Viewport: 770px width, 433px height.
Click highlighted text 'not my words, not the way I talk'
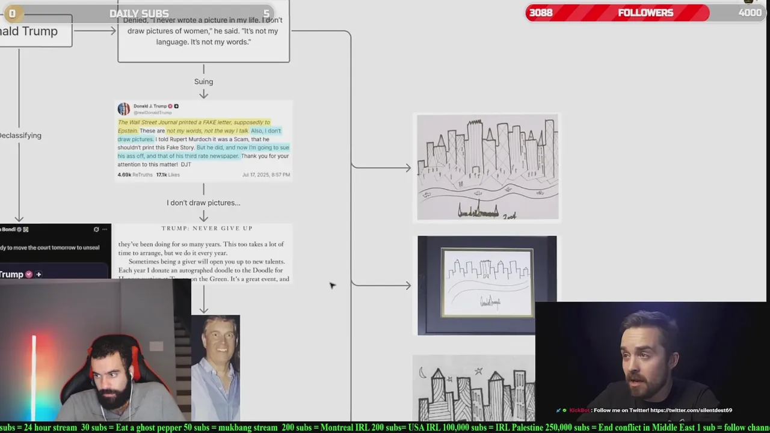(207, 131)
